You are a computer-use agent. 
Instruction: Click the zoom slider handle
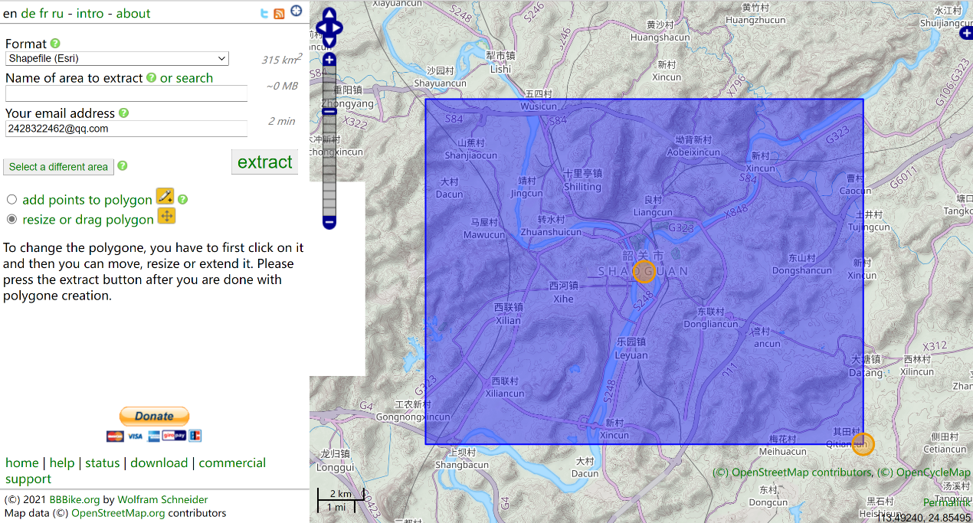point(329,112)
